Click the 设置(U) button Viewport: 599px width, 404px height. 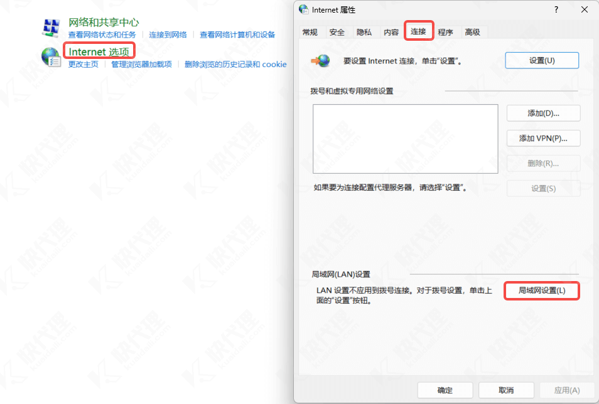542,60
